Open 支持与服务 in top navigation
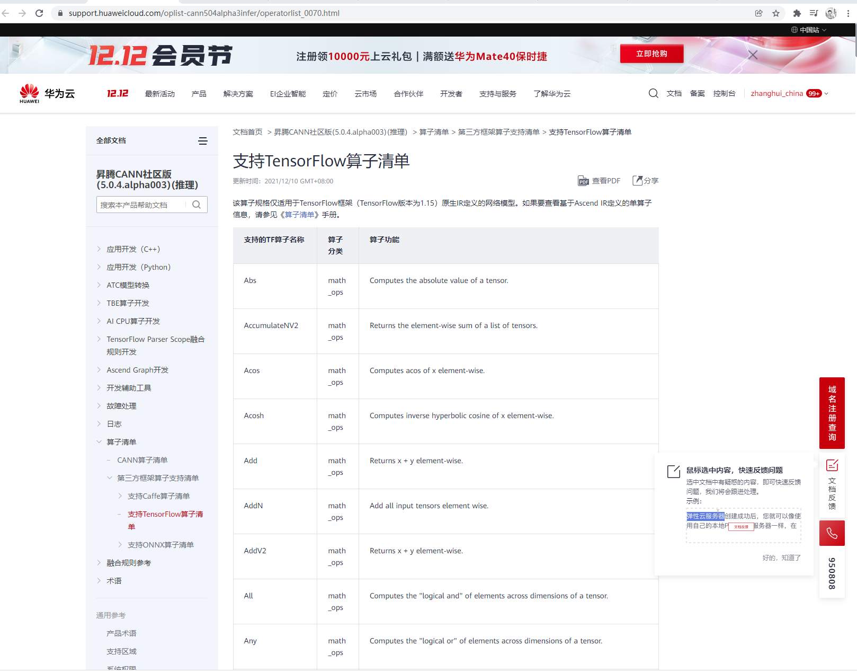Viewport: 857px width, 672px height. point(498,94)
